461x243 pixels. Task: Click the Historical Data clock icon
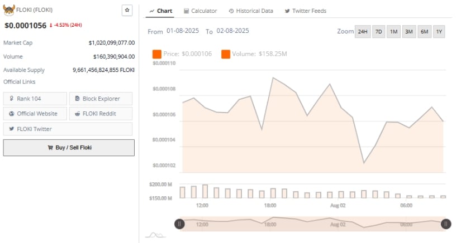231,11
